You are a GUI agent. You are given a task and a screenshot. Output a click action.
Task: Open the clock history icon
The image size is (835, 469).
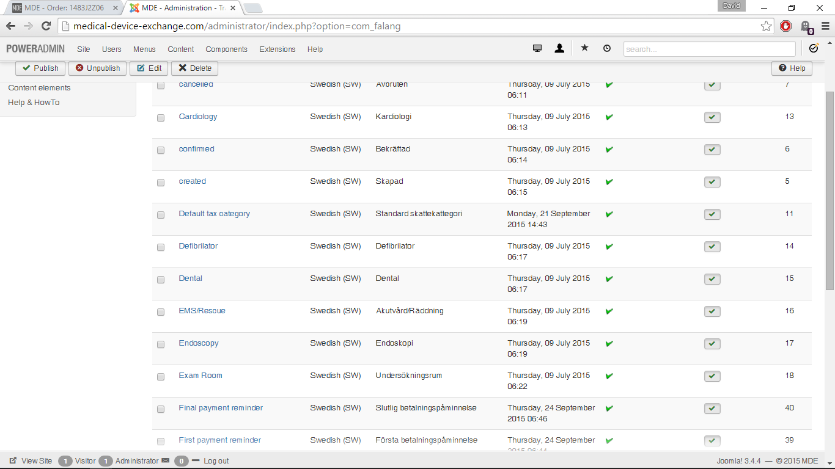[606, 48]
